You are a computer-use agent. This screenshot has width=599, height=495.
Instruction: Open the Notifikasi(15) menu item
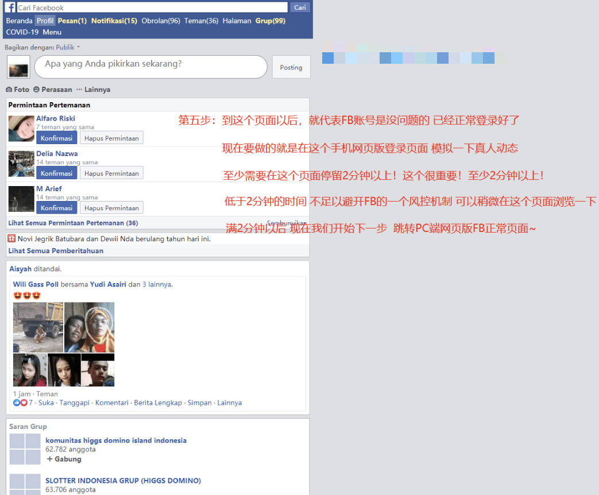click(x=113, y=20)
